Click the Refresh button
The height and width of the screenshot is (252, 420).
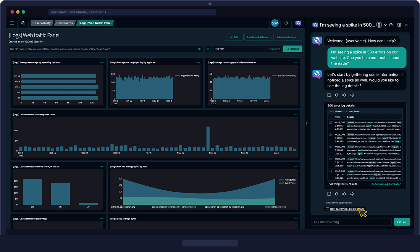(x=292, y=49)
